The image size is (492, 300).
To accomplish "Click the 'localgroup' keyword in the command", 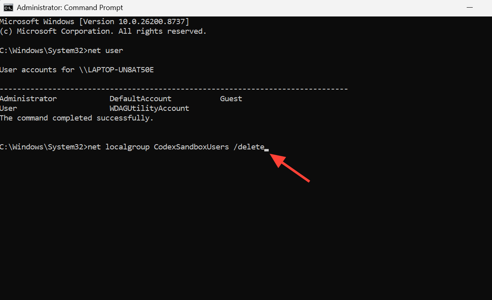I will click(127, 147).
